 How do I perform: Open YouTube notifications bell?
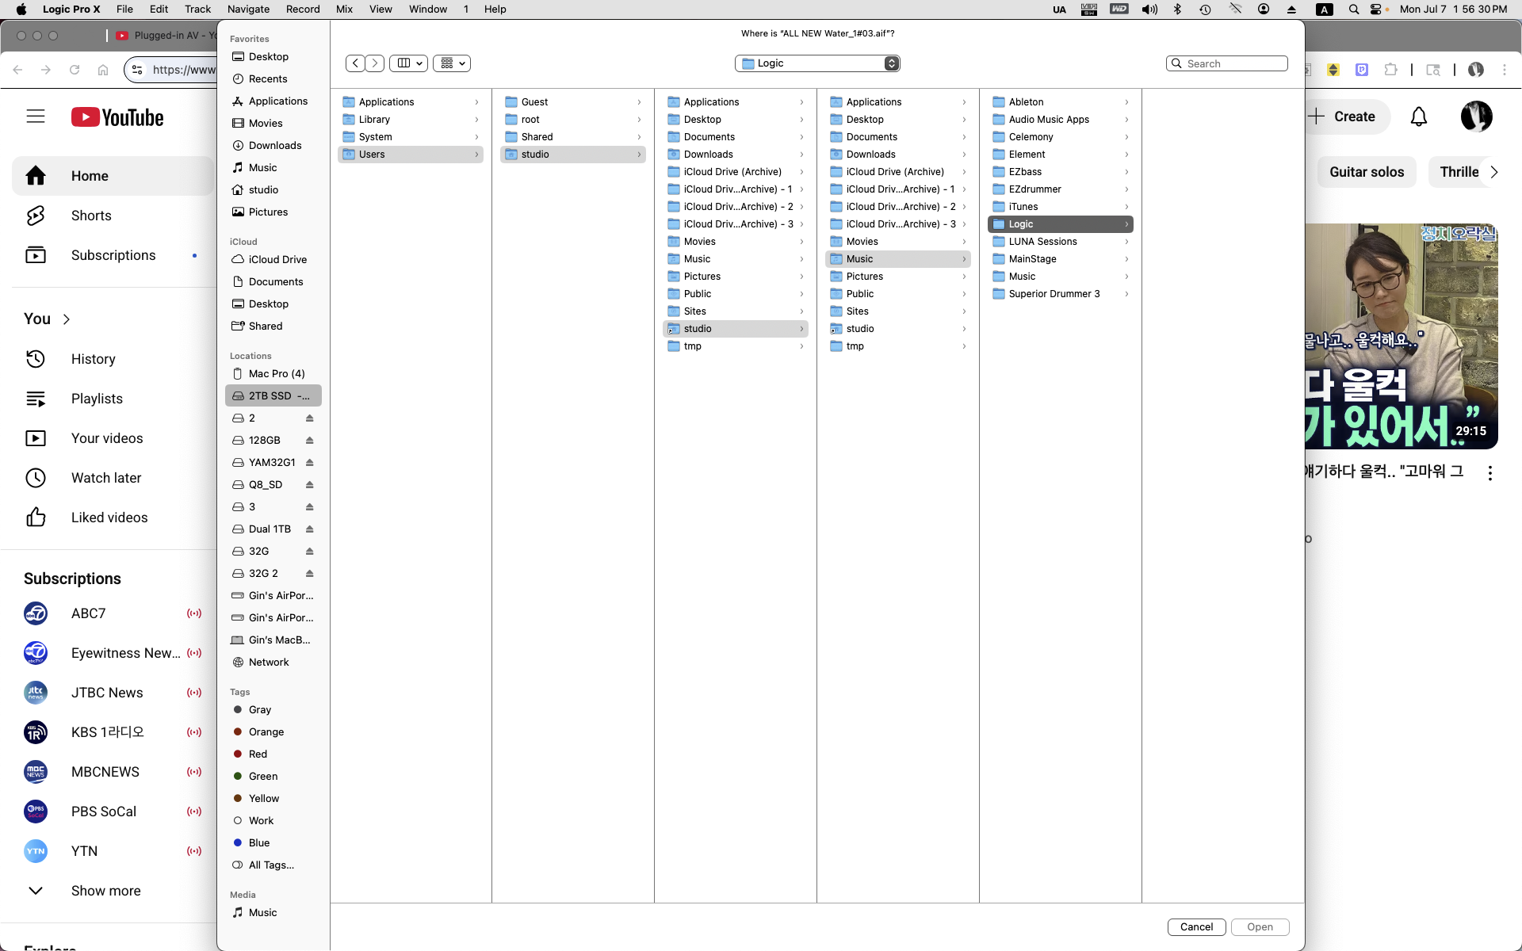[x=1418, y=117]
